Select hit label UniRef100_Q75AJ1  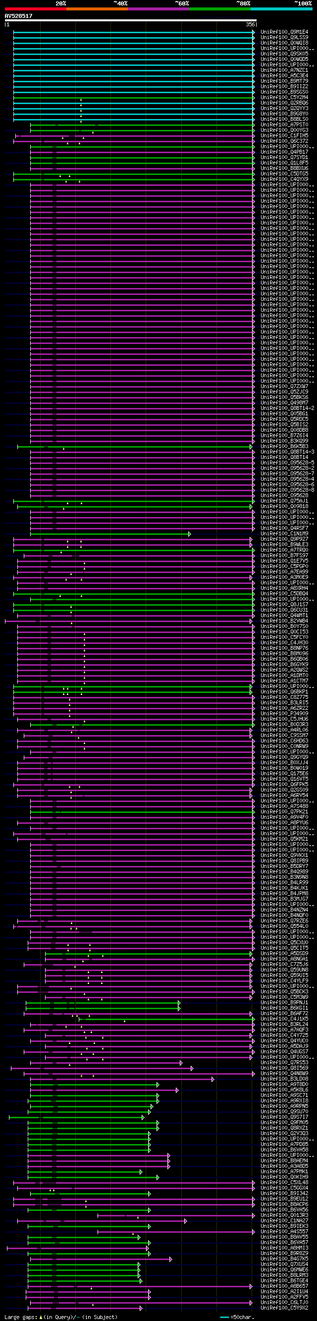pos(284,501)
